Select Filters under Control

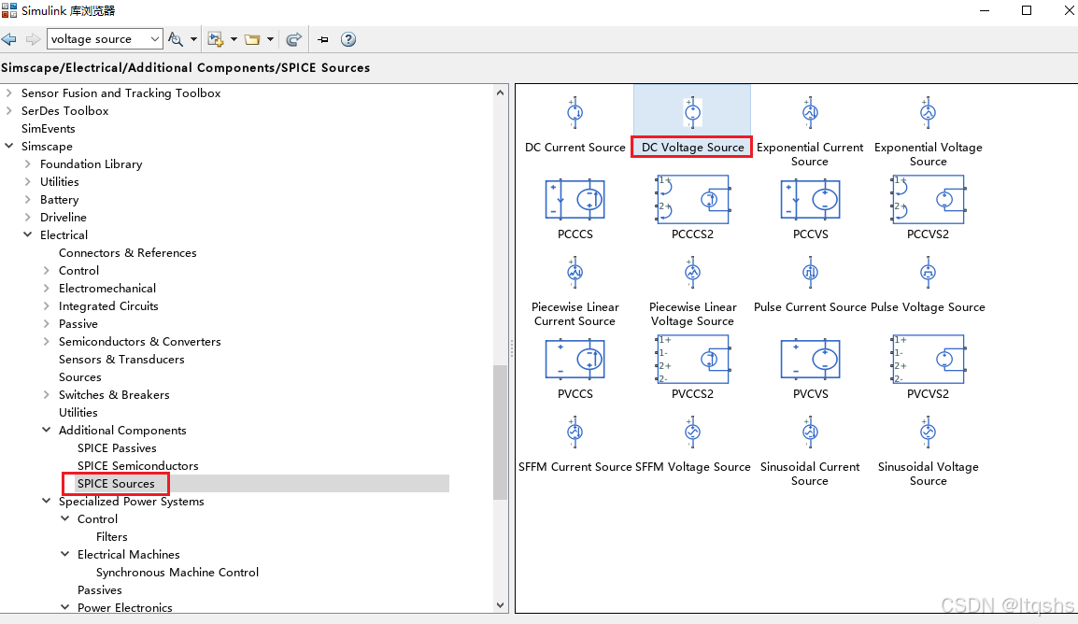pos(112,537)
